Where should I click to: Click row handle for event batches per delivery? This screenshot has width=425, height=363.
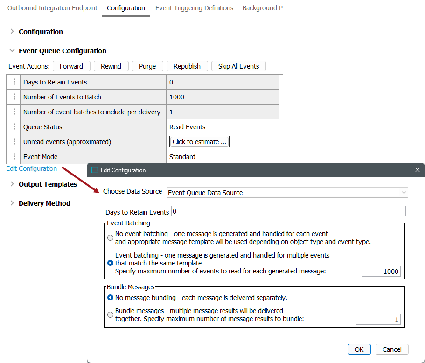tap(14, 112)
